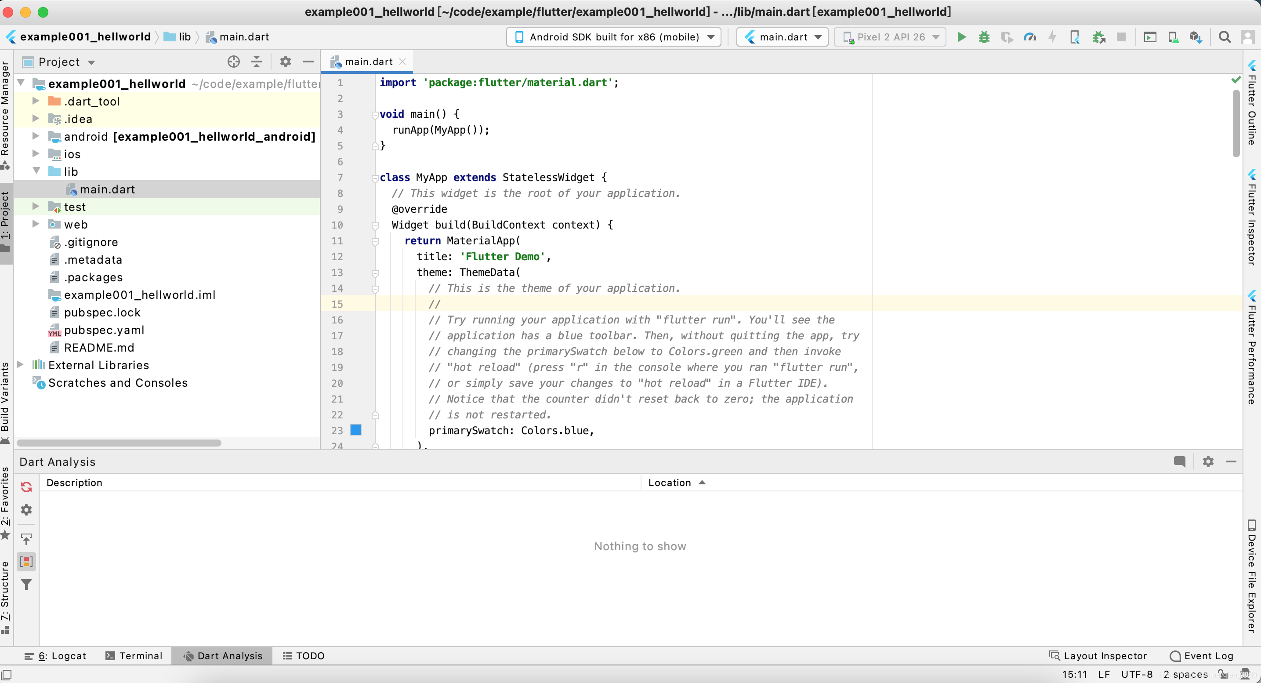Open Dart Analysis gear settings on left strip
This screenshot has width=1261, height=683.
point(26,510)
